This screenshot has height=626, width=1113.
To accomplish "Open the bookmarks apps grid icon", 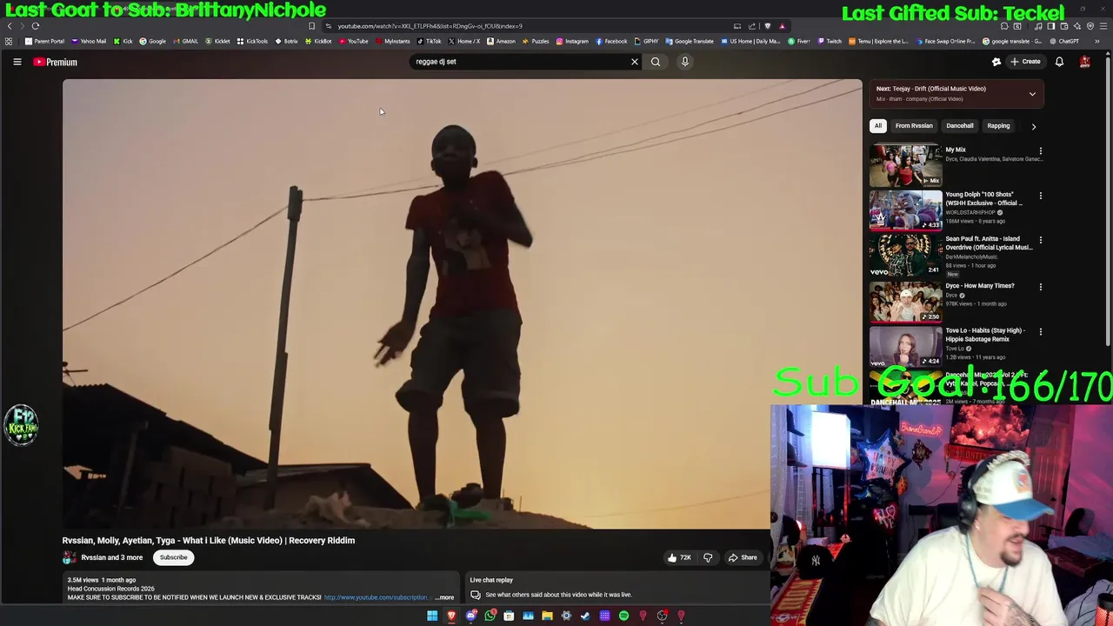I will point(9,41).
